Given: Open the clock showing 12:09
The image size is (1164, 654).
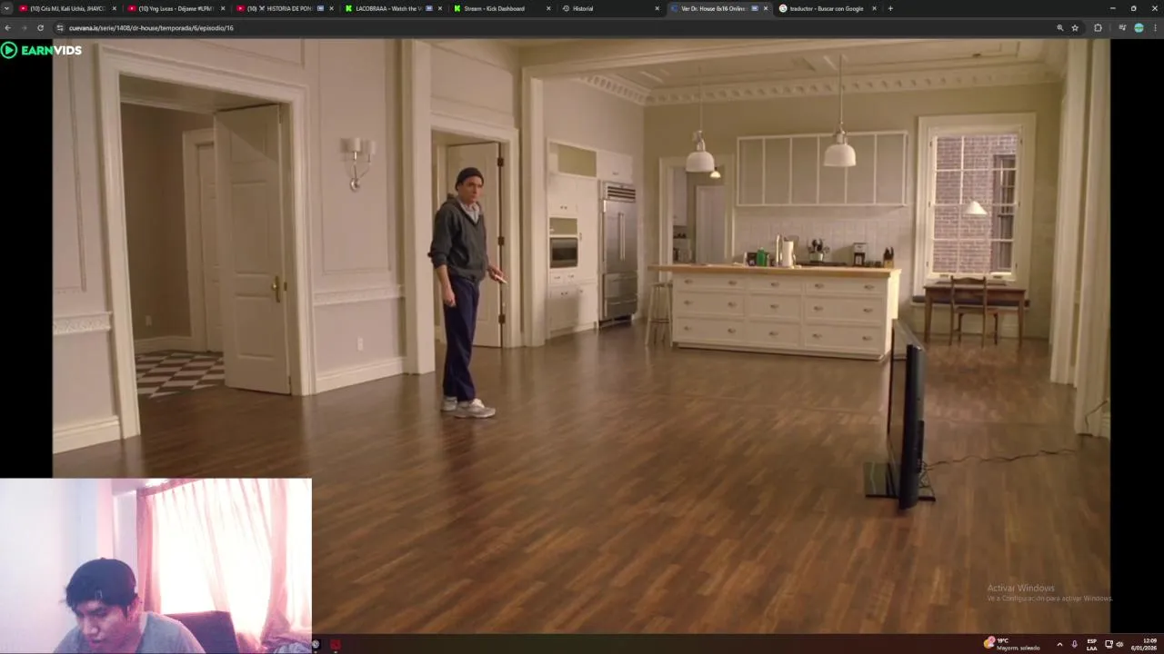Looking at the screenshot, I should click(1144, 644).
